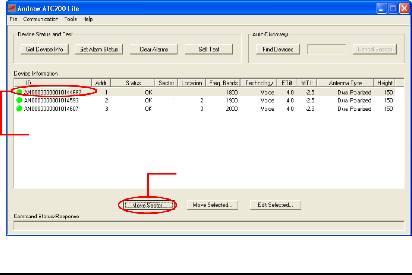Sort by Antenna Type column header
The height and width of the screenshot is (275, 412).
345,83
